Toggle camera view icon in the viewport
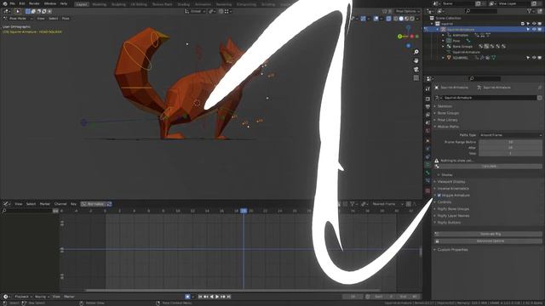 416,70
